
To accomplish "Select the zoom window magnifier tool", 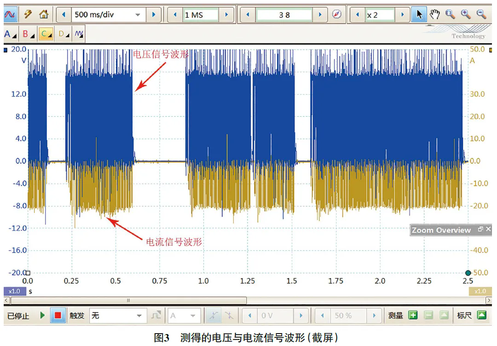I will click(x=450, y=14).
